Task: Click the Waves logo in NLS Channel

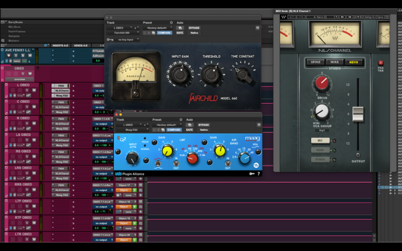Action: (x=282, y=17)
